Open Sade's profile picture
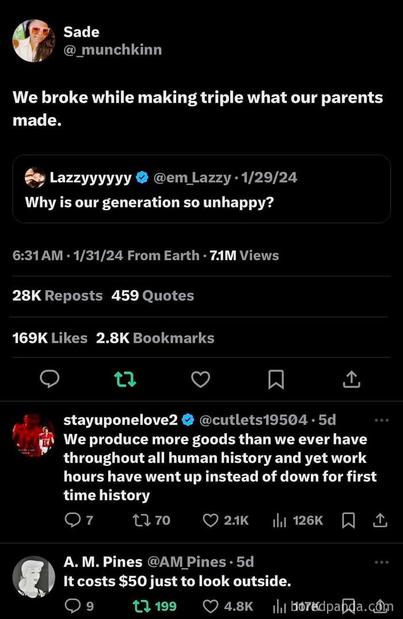The image size is (403, 619). tap(33, 40)
